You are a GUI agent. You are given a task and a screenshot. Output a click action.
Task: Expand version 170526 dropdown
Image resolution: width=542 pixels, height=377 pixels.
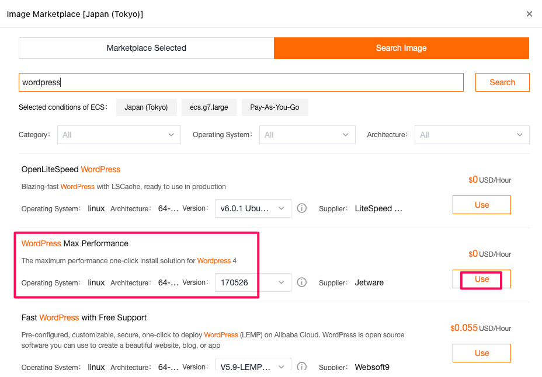(253, 282)
